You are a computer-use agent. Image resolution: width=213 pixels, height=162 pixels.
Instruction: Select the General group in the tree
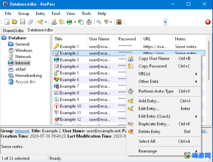point(22,44)
